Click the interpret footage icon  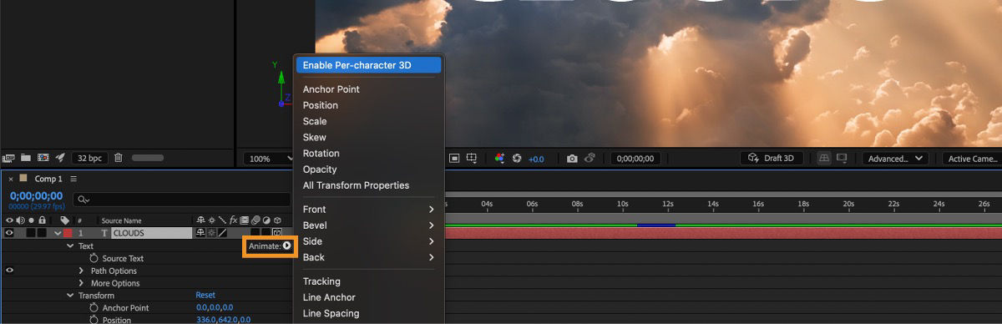[9, 158]
